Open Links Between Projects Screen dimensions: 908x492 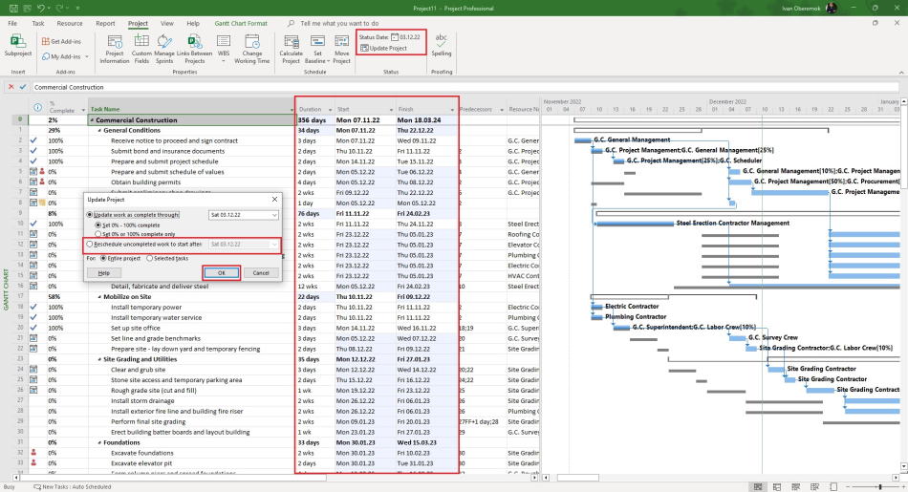(194, 49)
